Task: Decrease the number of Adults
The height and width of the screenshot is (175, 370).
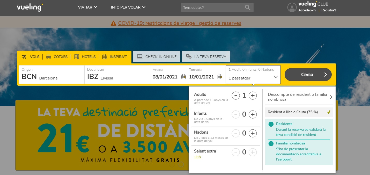Action: [x=235, y=96]
